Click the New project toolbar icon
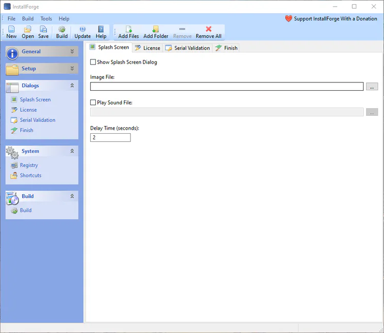The image size is (384, 333). click(x=11, y=29)
